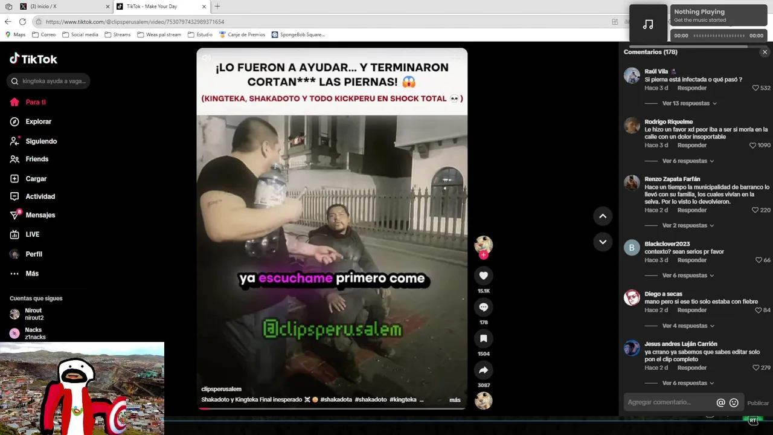The height and width of the screenshot is (435, 773).
Task: Reply to Blackclover2023's comment
Action: tap(691, 260)
